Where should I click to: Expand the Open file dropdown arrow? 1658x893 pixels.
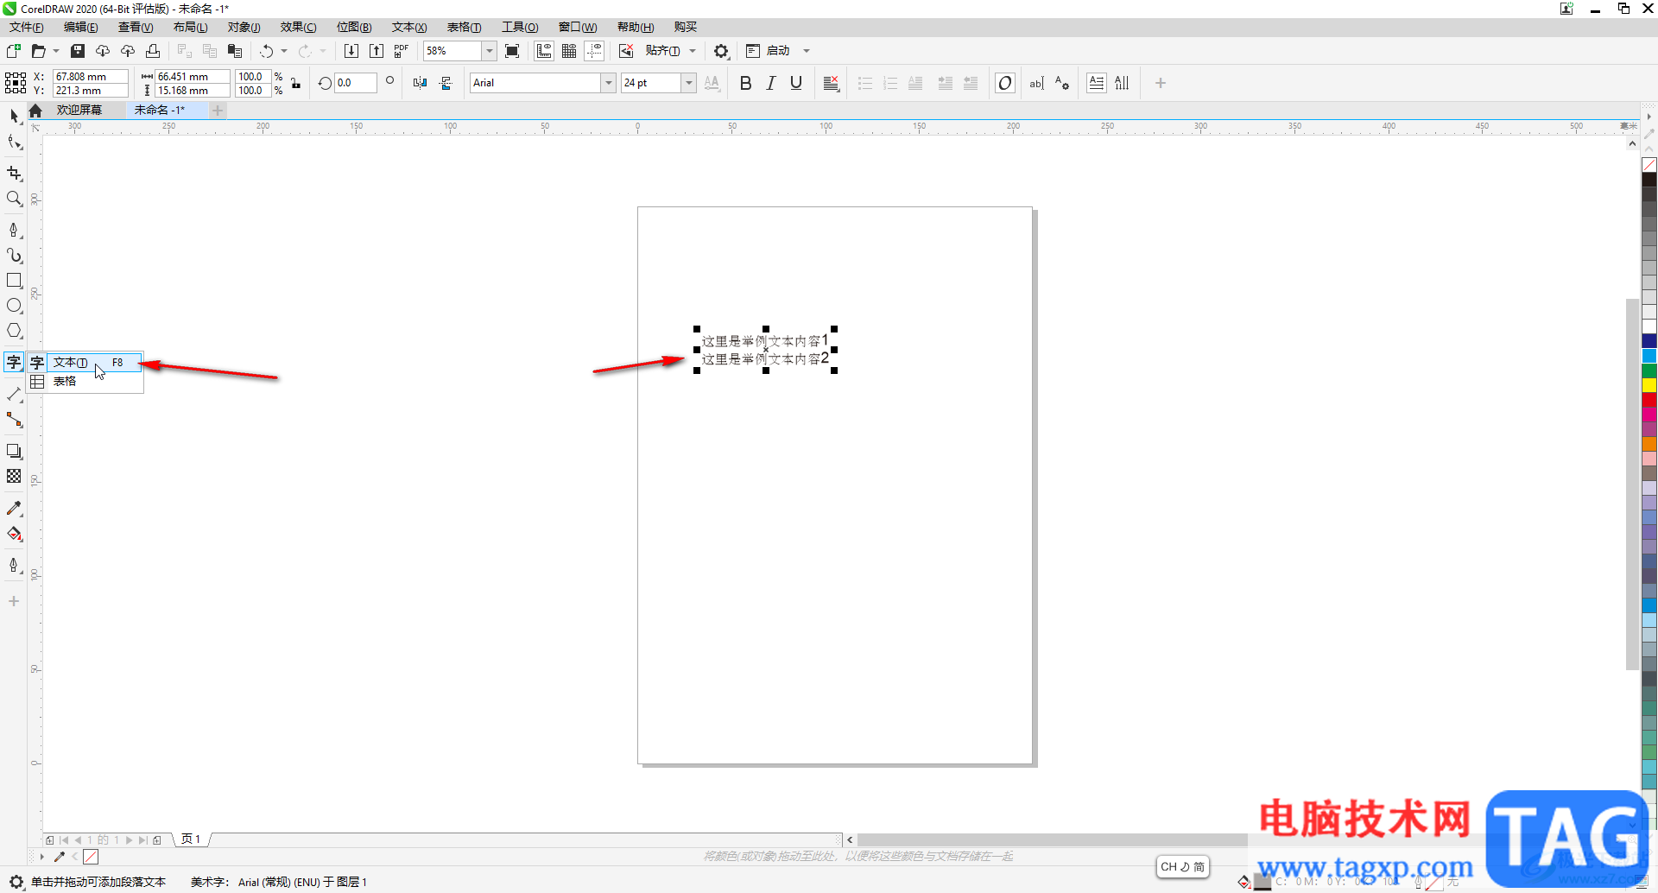point(56,51)
